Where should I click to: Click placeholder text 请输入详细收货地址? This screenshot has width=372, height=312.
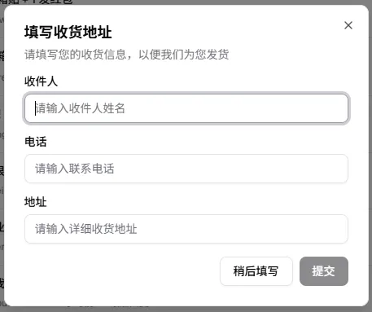(86, 229)
